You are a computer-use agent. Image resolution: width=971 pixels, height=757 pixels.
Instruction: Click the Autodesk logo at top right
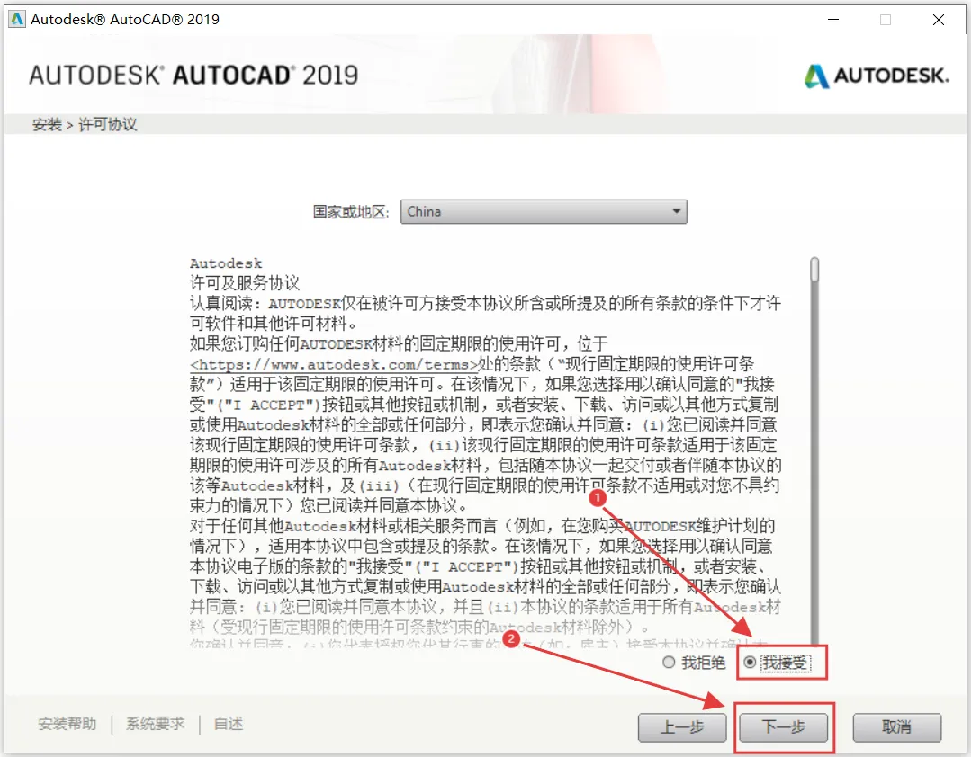pos(877,76)
